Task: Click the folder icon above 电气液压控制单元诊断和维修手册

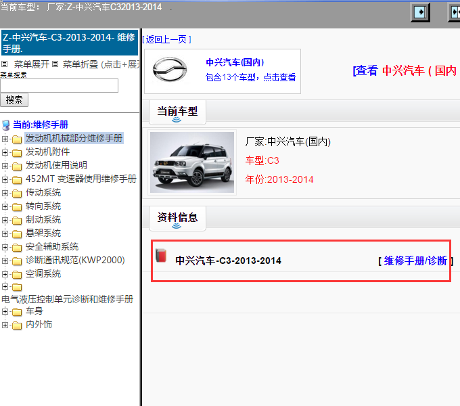Action: click(17, 287)
